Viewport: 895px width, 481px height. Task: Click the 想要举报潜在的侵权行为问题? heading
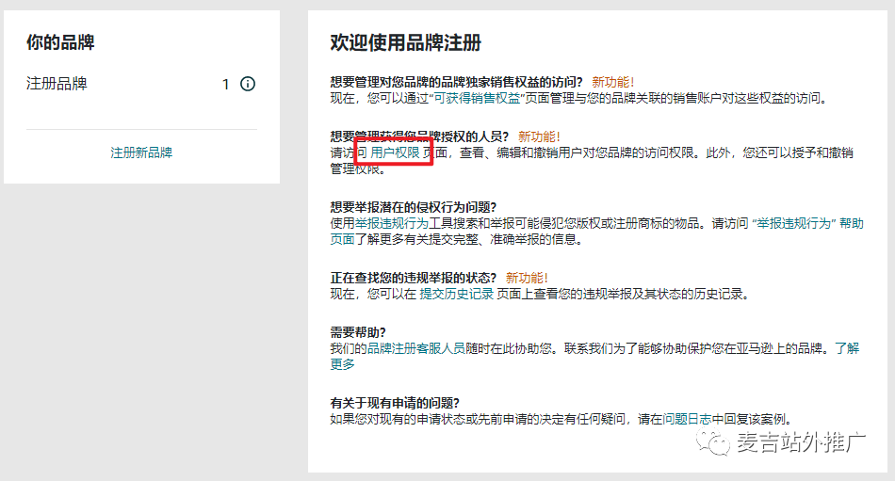414,207
